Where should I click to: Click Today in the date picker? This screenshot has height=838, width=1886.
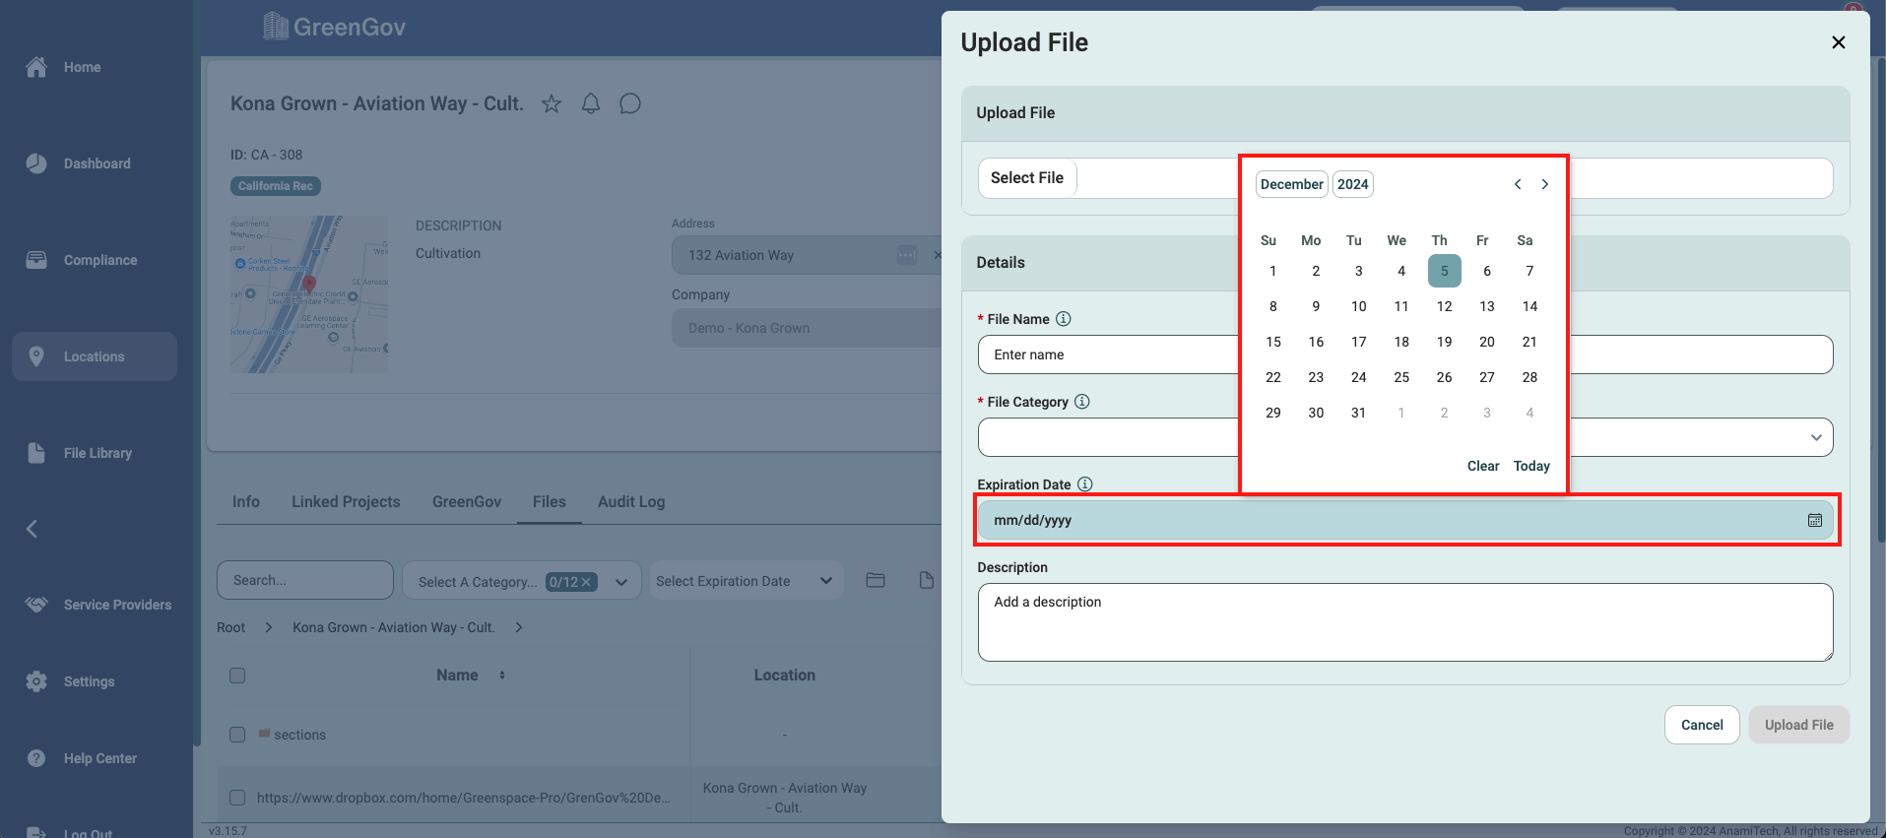pos(1531,466)
